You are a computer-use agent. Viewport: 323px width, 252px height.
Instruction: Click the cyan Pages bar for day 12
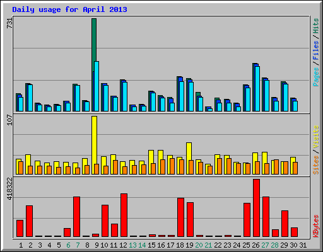[x=125, y=96]
